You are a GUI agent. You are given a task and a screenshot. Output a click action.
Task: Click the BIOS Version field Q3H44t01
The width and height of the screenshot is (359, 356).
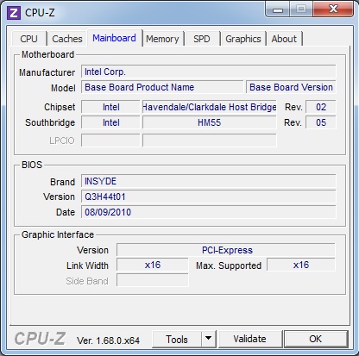[209, 197]
